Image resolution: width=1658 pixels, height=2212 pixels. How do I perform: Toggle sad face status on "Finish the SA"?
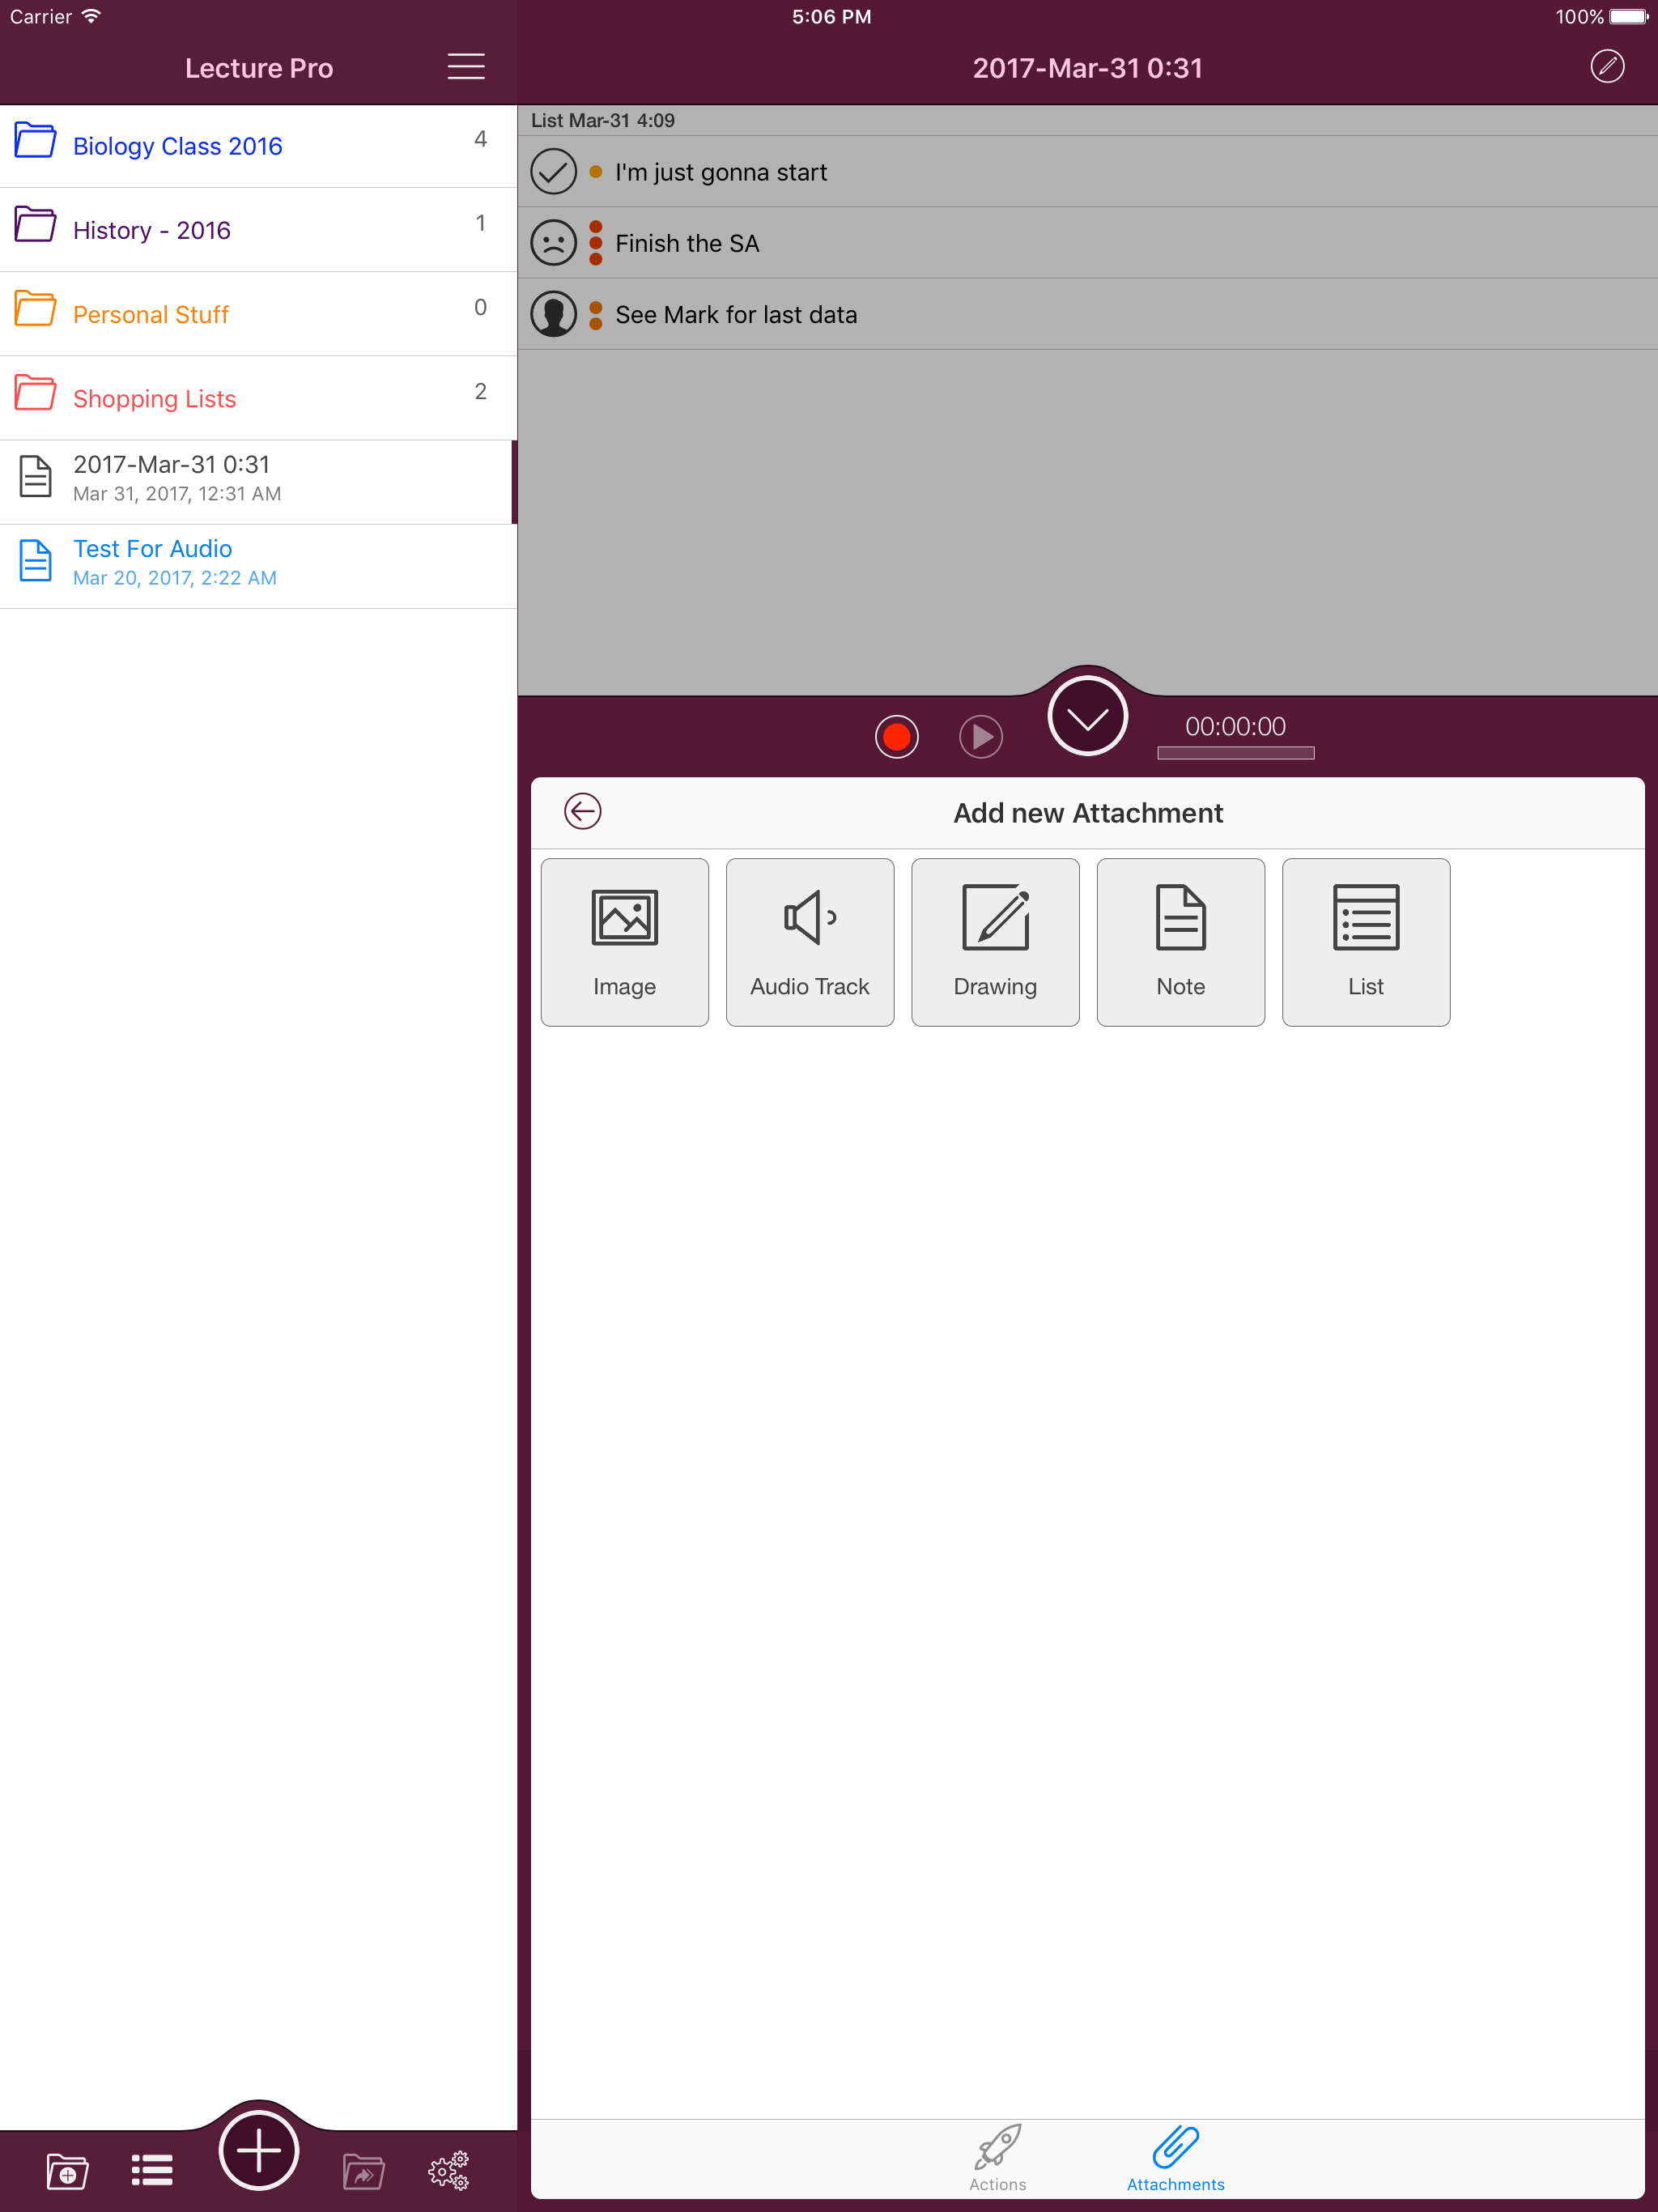[553, 243]
